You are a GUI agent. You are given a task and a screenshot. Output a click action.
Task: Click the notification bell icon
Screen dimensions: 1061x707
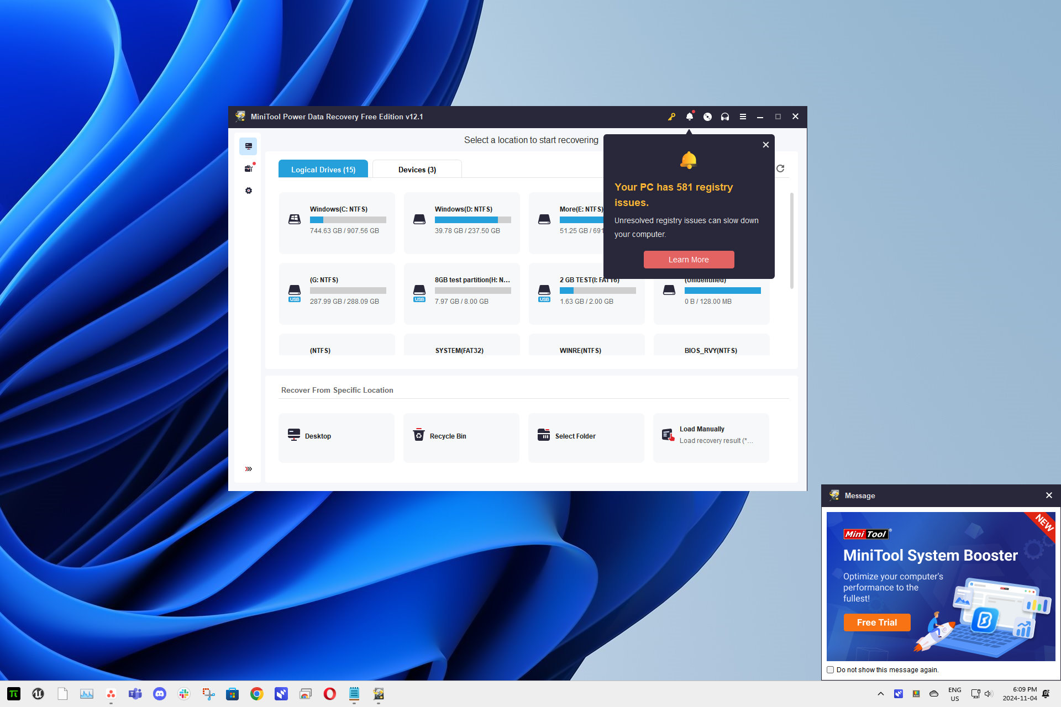(689, 117)
